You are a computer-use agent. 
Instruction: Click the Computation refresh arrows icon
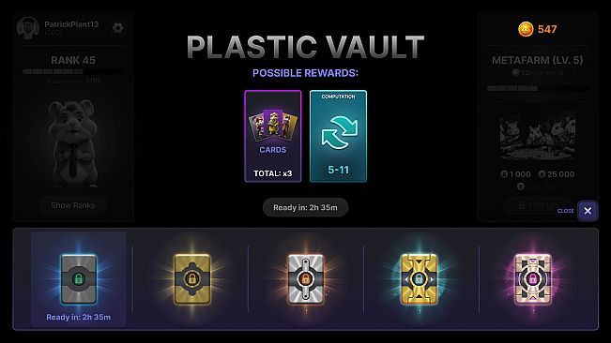point(339,133)
